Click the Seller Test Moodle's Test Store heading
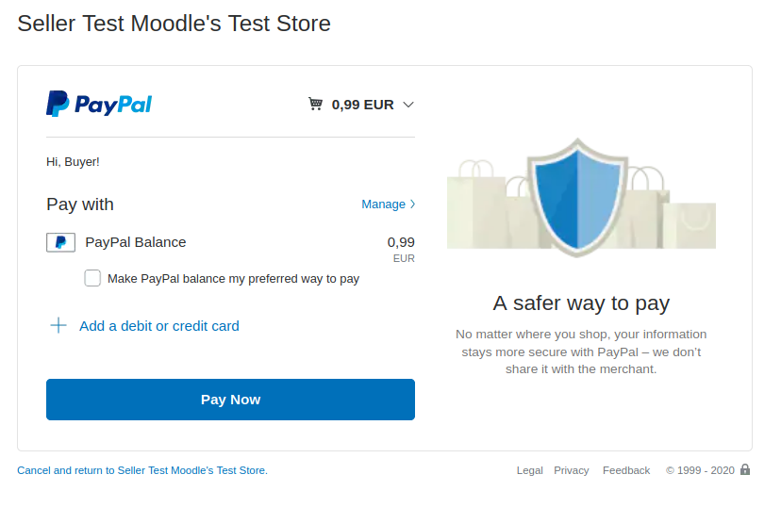781x507 pixels. [x=174, y=24]
